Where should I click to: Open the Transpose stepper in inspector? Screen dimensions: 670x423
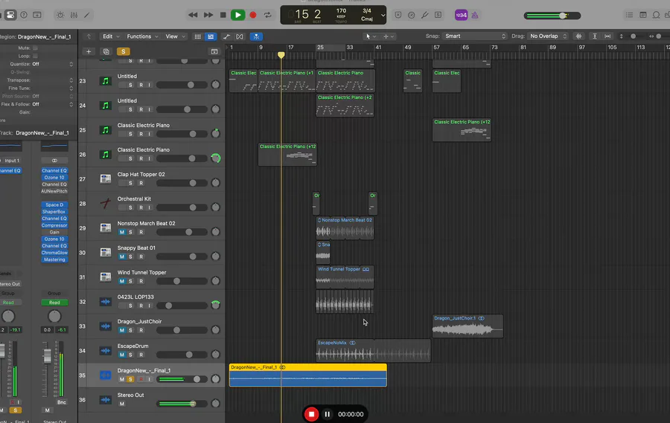pos(71,80)
